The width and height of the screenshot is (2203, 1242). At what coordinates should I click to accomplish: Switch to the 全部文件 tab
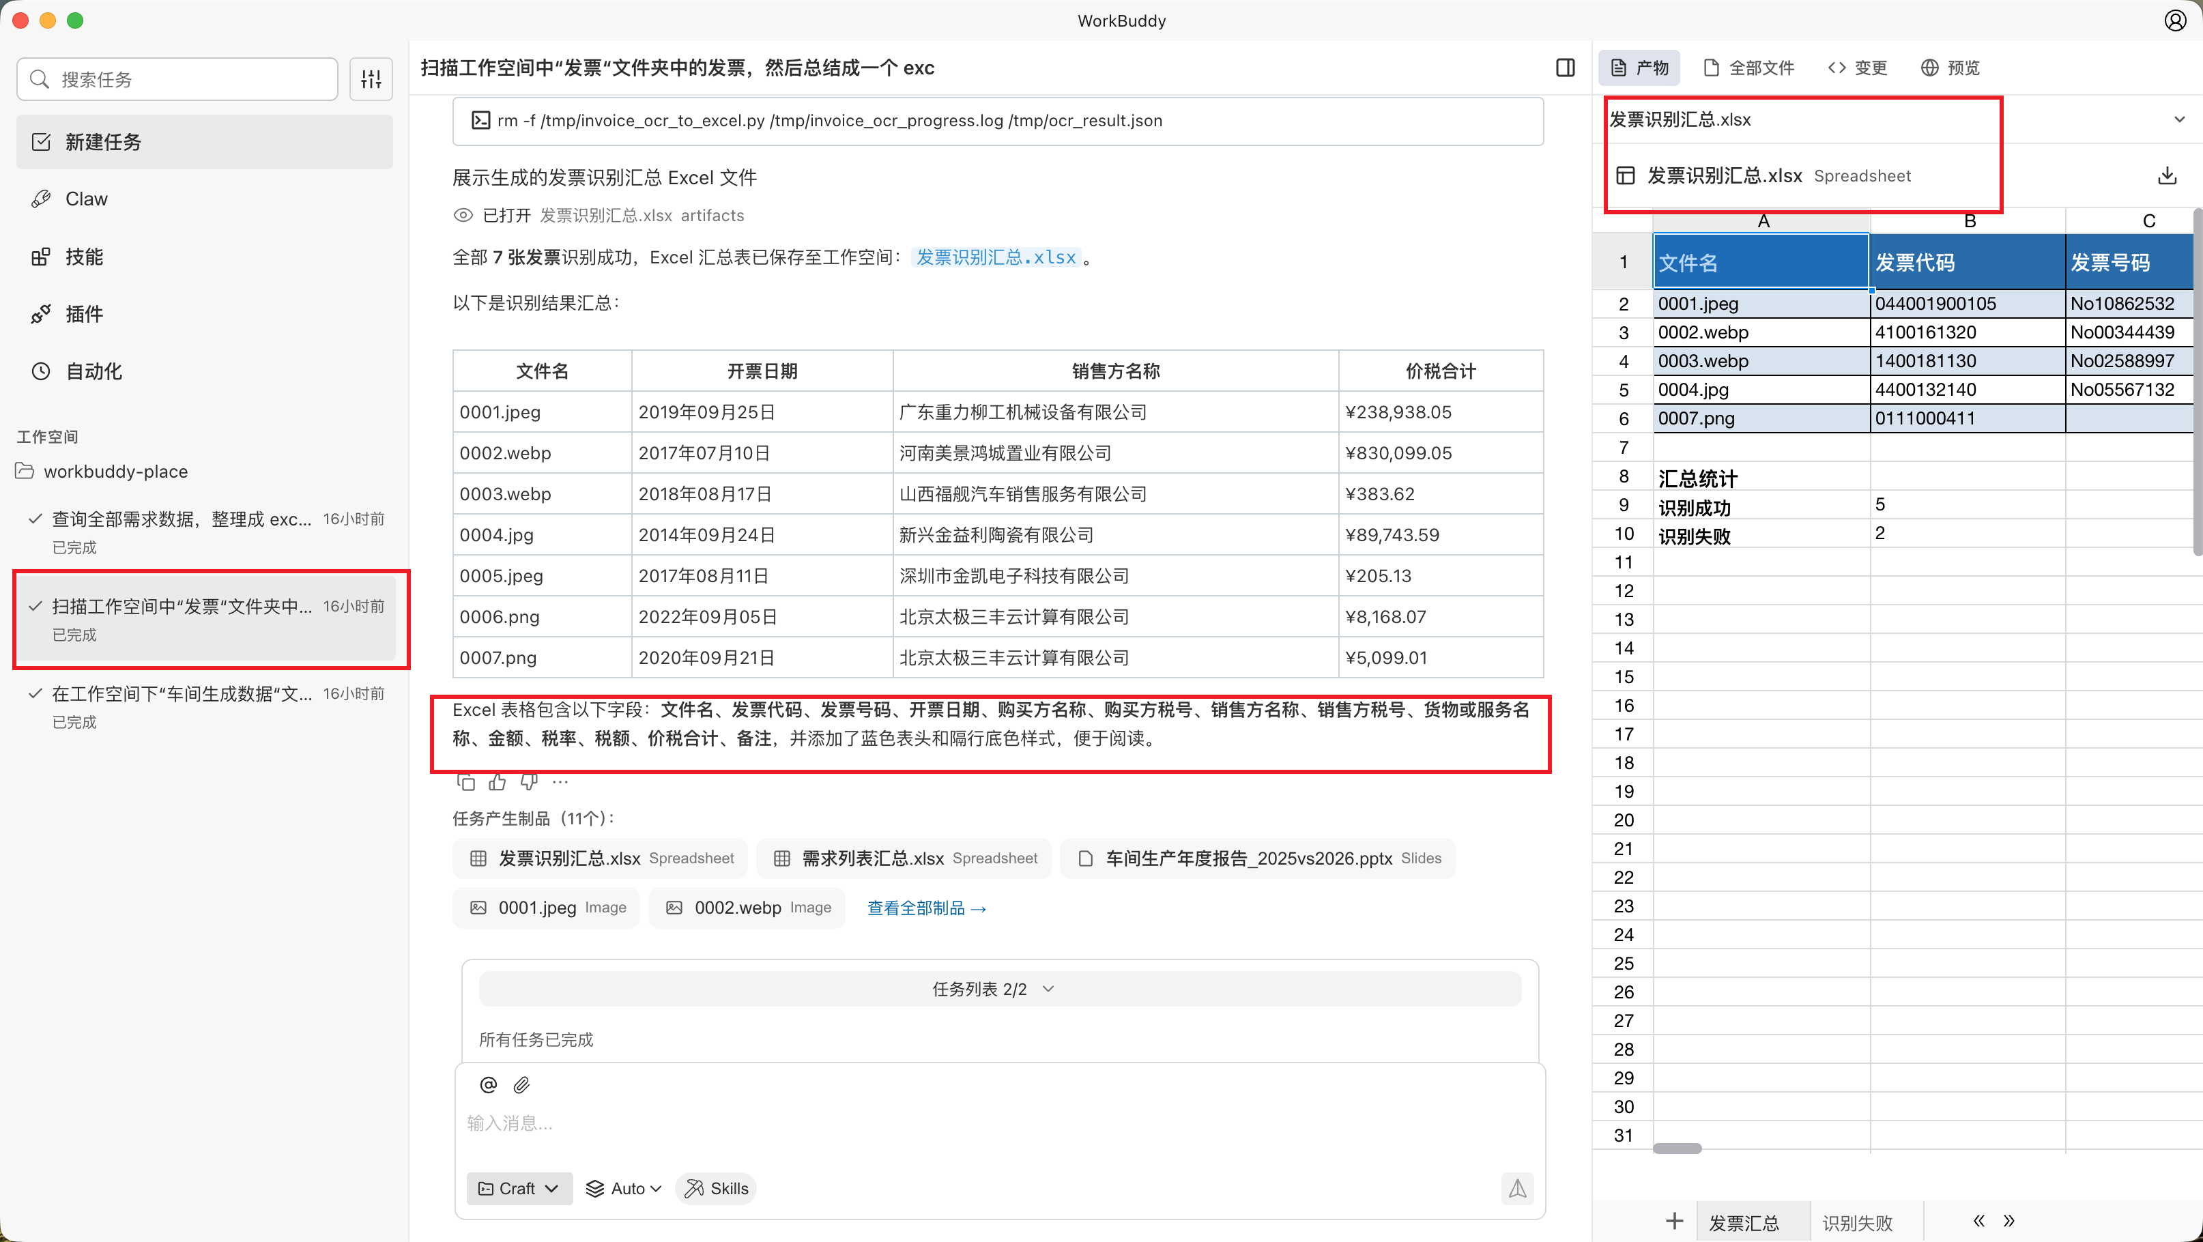[1748, 68]
